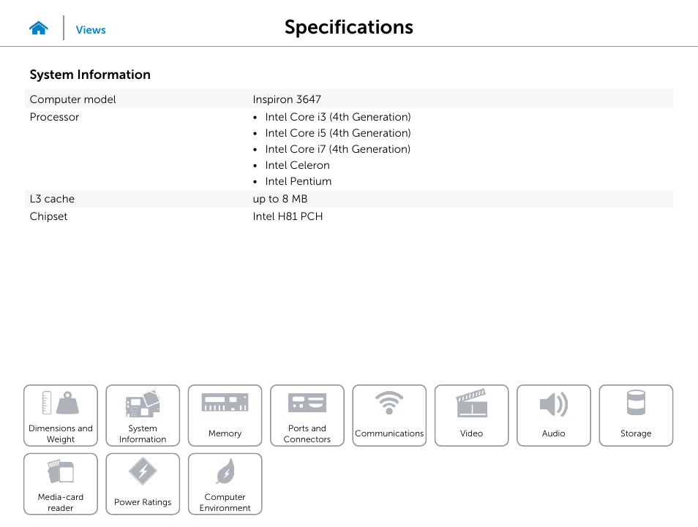The height and width of the screenshot is (527, 698).
Task: Click the Specifications page title
Action: (349, 27)
